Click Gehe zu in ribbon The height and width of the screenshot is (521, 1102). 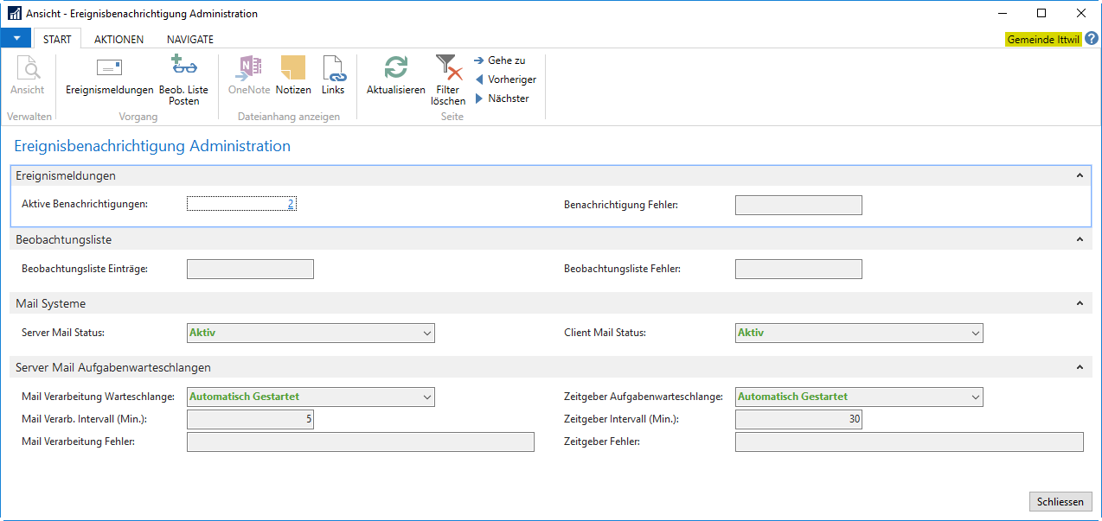pos(500,60)
